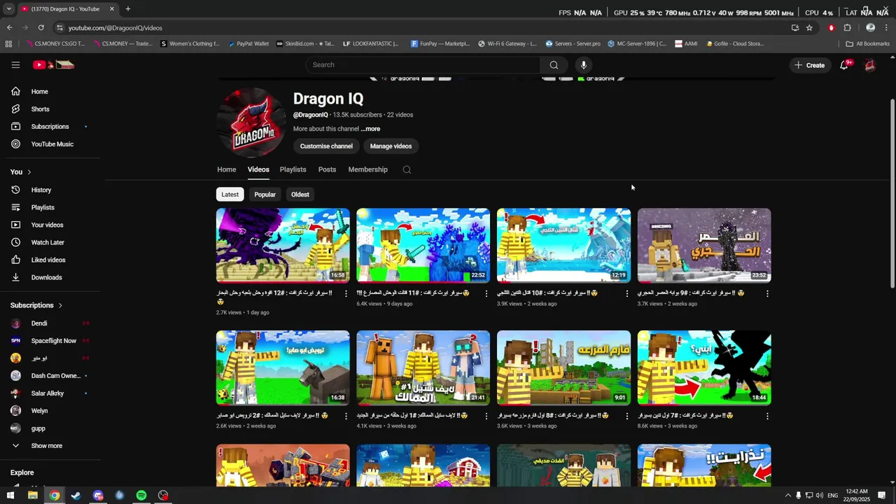Click the YouTube logo
Viewport: 896px width, 504px height.
[52, 65]
